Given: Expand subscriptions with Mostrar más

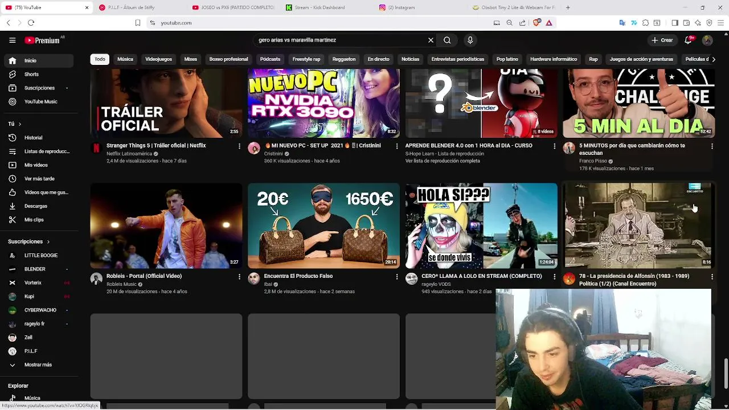Looking at the screenshot, I should [38, 364].
